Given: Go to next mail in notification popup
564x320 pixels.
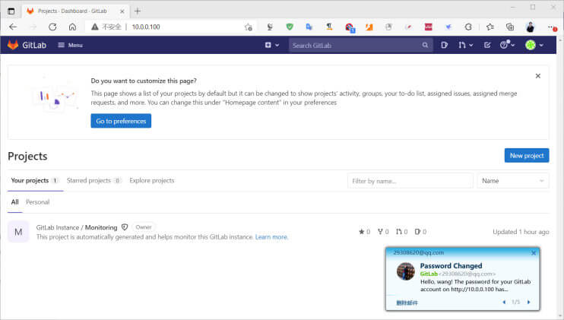Looking at the screenshot, I should pyautogui.click(x=529, y=302).
